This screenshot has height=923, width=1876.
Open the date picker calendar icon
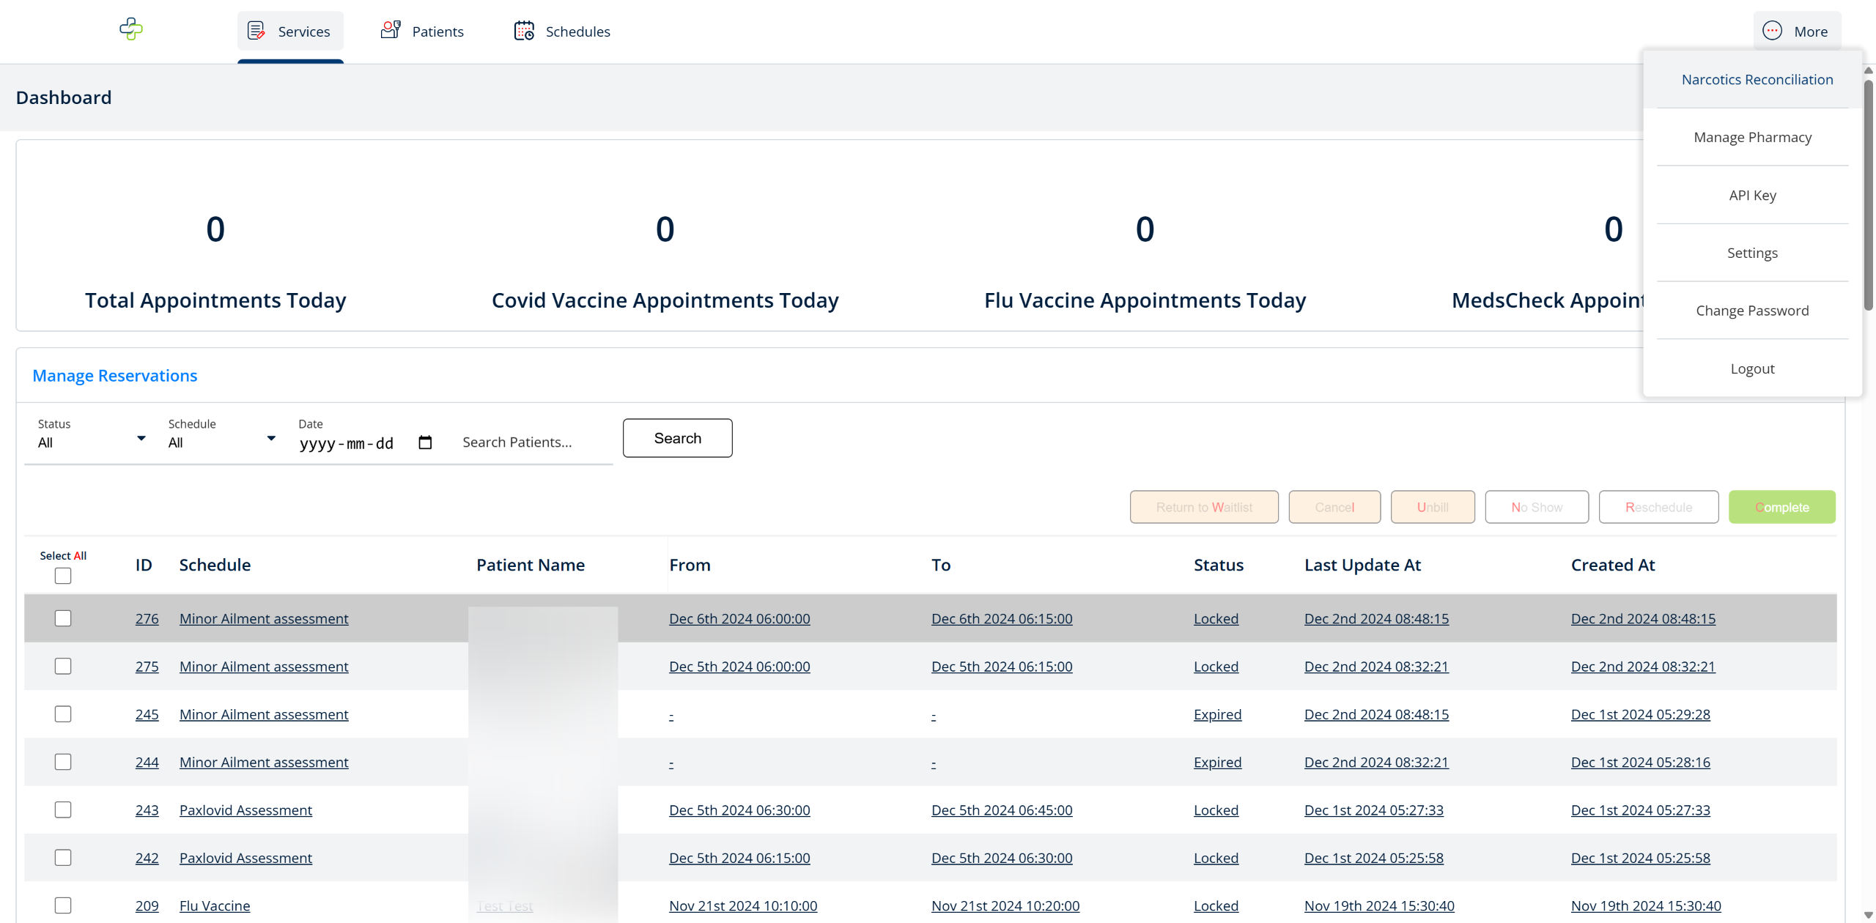[425, 442]
